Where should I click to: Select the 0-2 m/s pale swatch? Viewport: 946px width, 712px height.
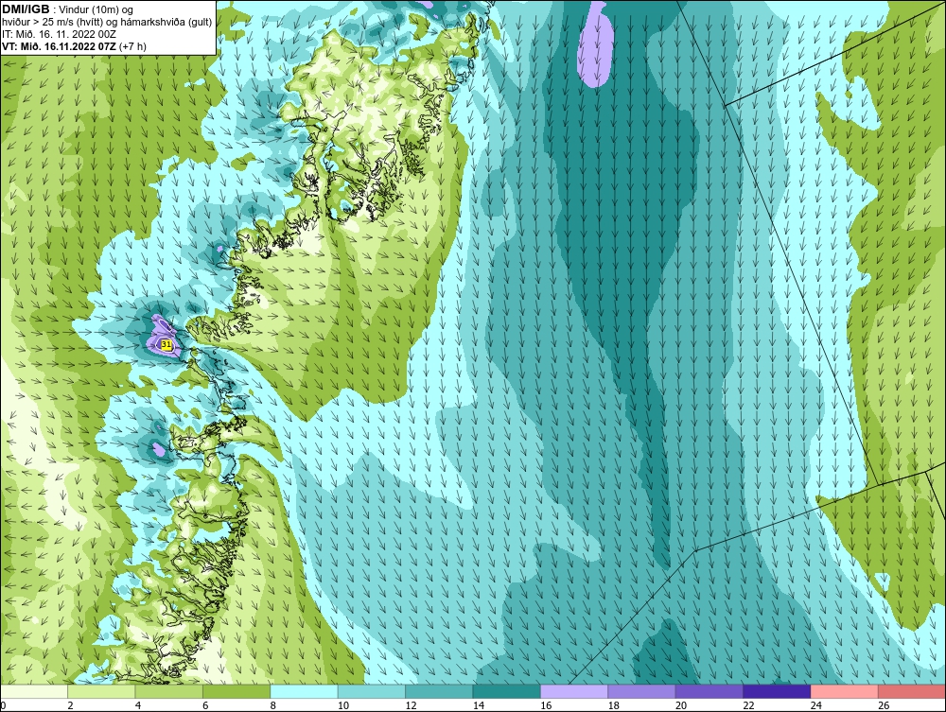[34, 691]
